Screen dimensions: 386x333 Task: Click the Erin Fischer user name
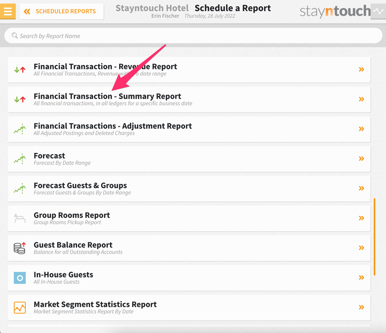click(x=165, y=16)
